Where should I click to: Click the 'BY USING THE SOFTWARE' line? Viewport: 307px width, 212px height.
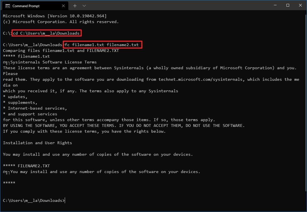[x=123, y=125]
